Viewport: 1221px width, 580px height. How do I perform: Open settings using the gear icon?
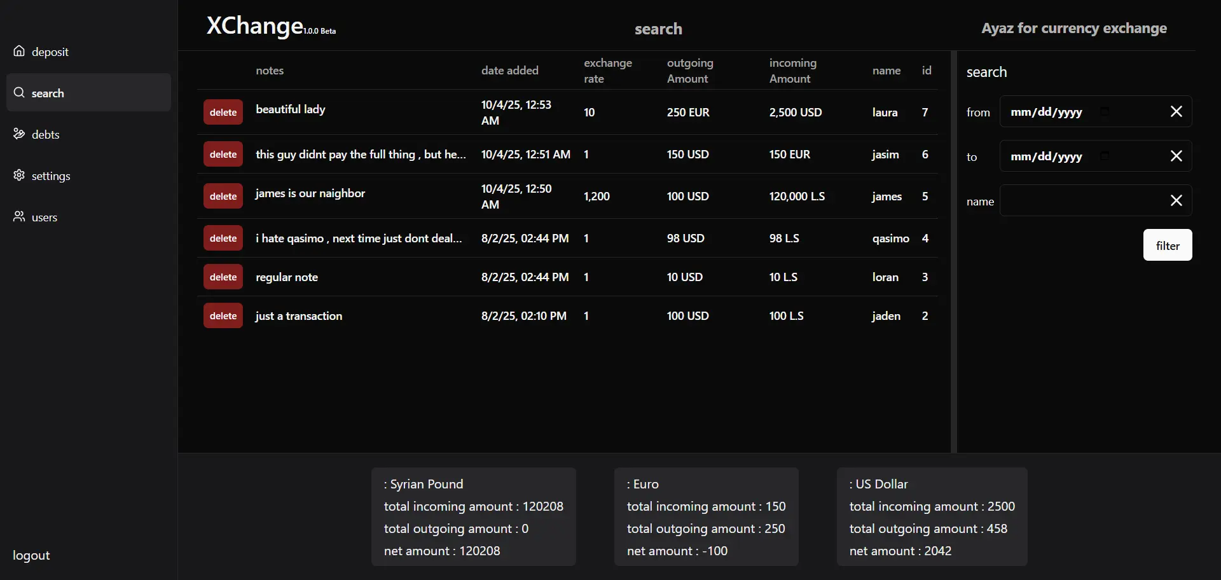click(19, 176)
